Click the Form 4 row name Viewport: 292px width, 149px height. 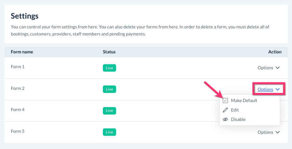pyautogui.click(x=18, y=110)
